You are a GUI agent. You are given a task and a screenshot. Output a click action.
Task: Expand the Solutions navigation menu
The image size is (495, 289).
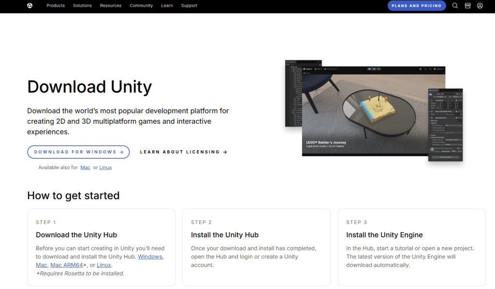pyautogui.click(x=82, y=6)
